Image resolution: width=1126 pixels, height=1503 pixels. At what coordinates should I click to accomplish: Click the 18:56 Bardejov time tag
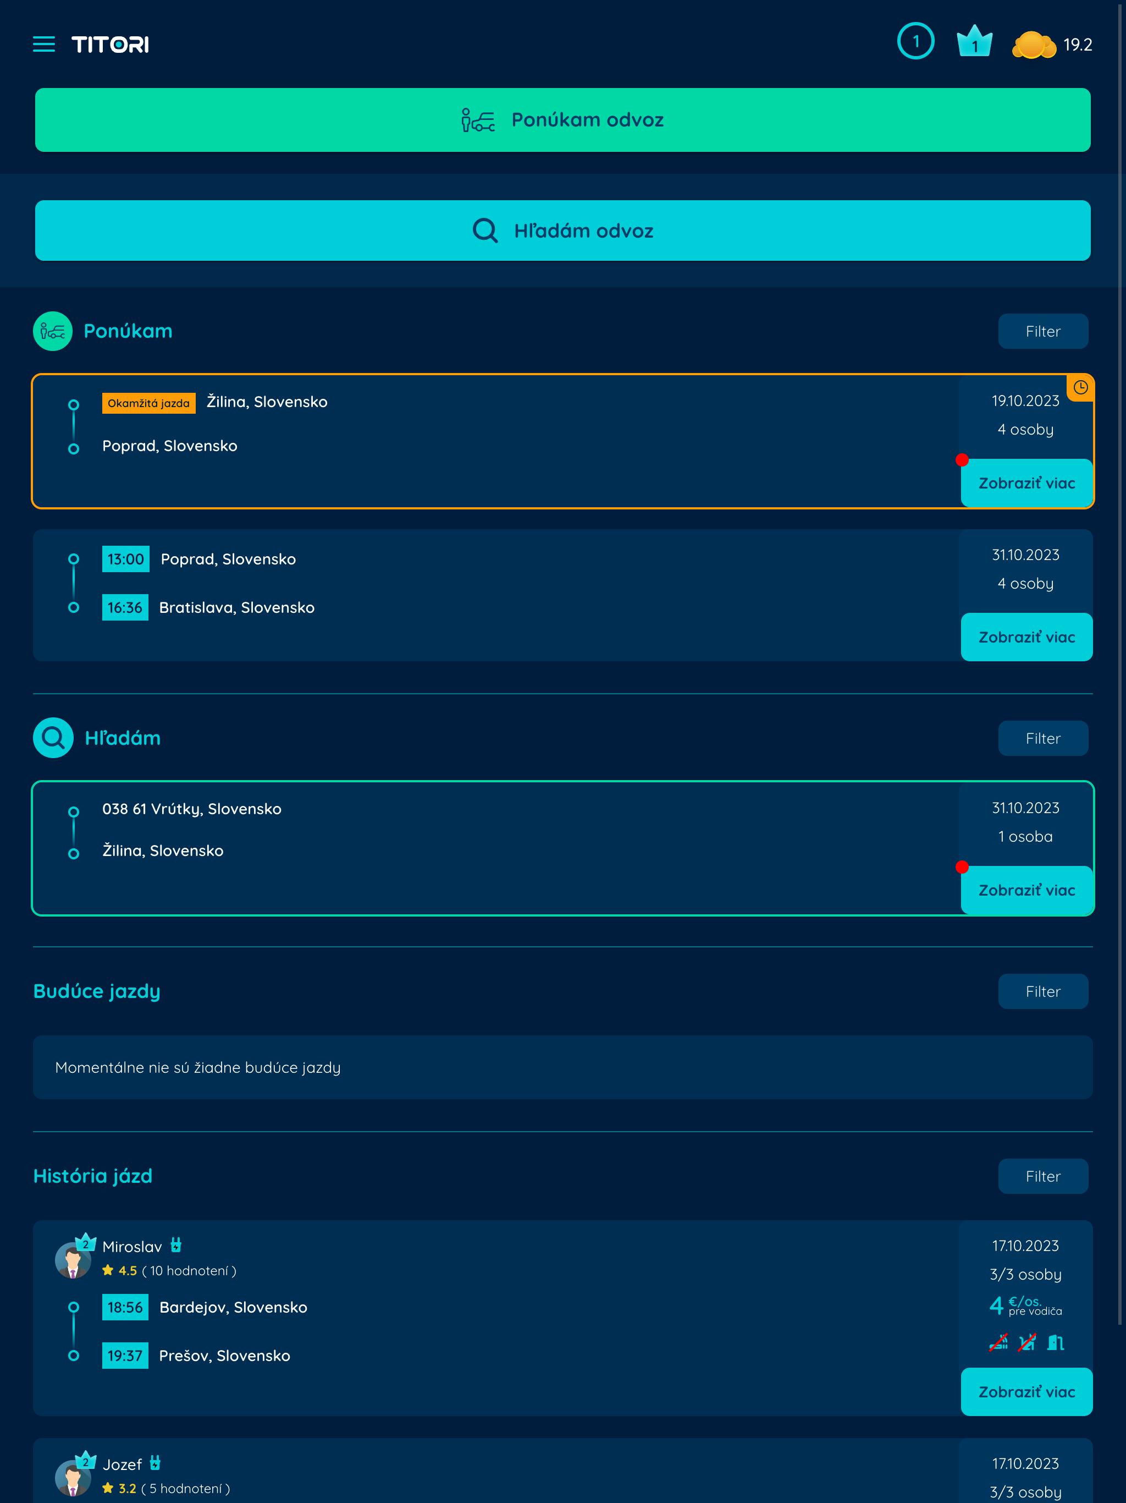[x=125, y=1307]
